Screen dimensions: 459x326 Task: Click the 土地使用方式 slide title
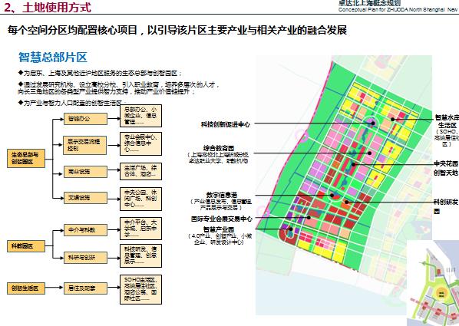(57, 8)
